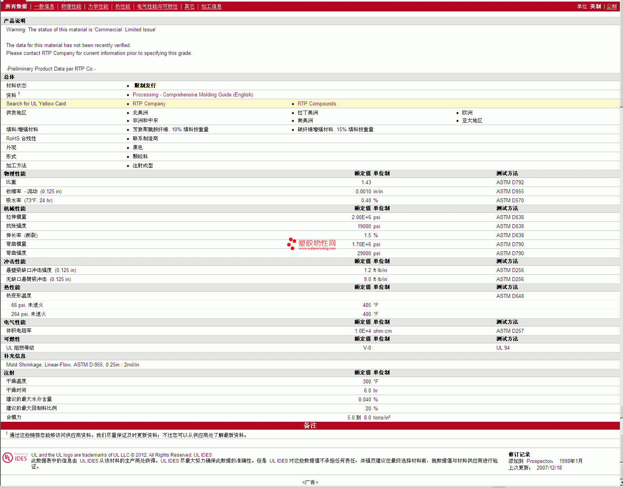This screenshot has width=623, height=488.
Task: Click the V-0 flame rating value
Action: coord(367,348)
